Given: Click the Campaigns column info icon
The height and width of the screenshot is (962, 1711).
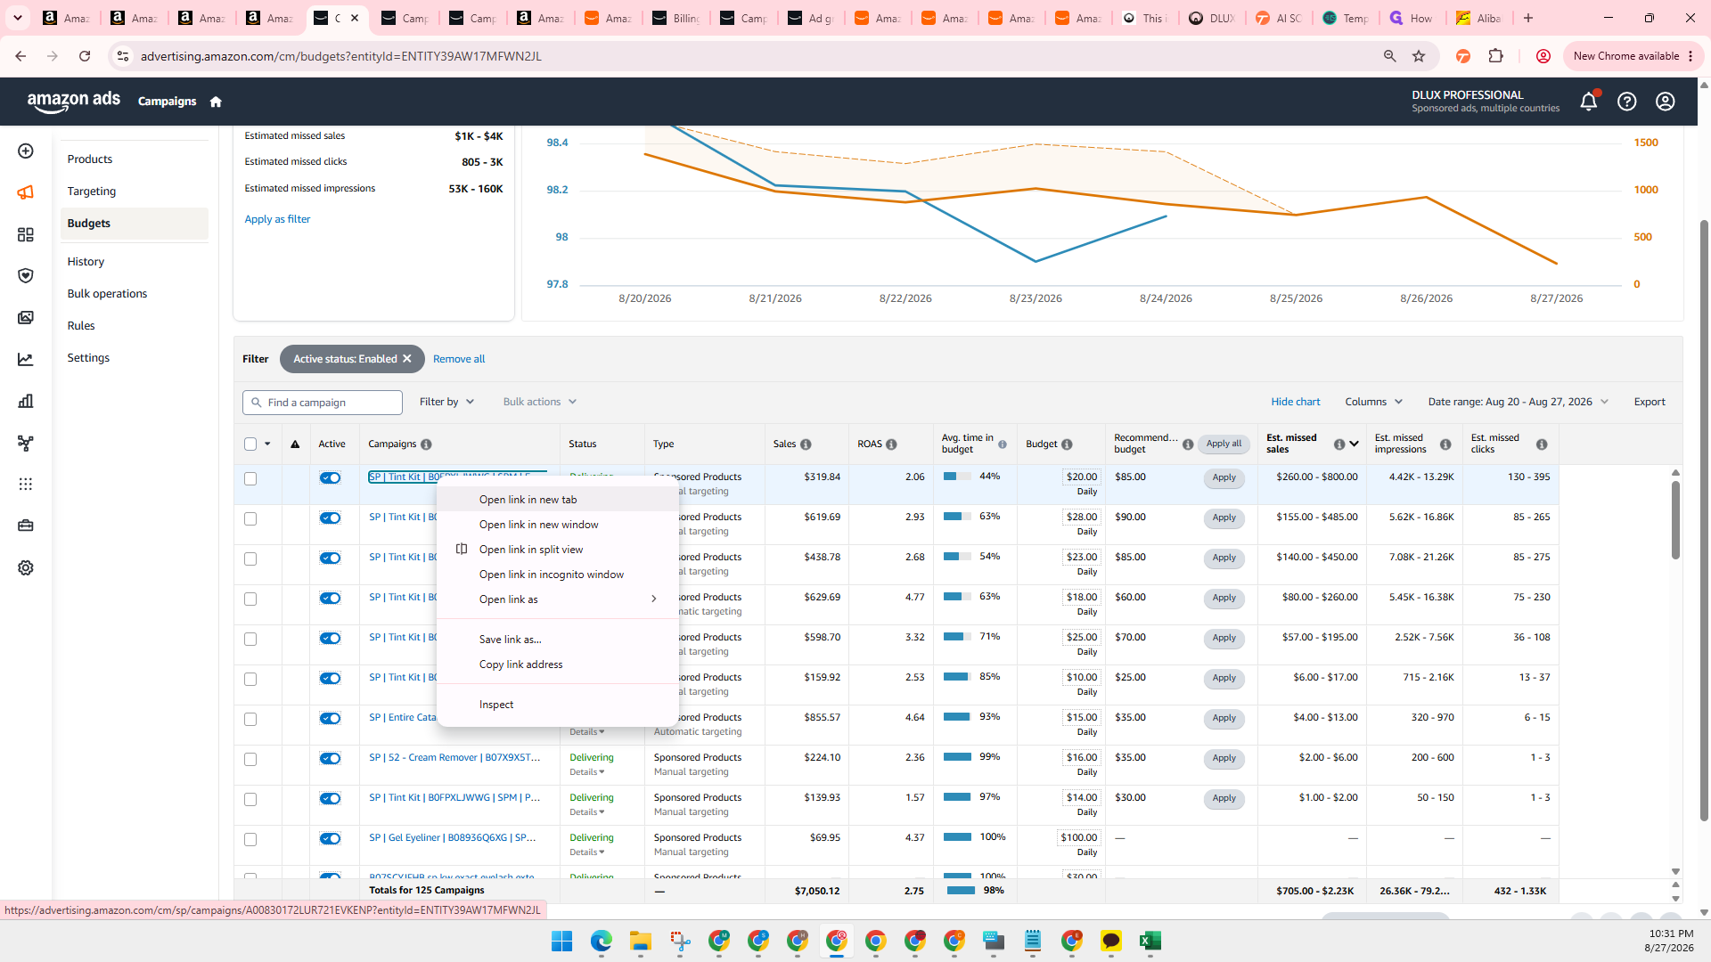Looking at the screenshot, I should [426, 444].
